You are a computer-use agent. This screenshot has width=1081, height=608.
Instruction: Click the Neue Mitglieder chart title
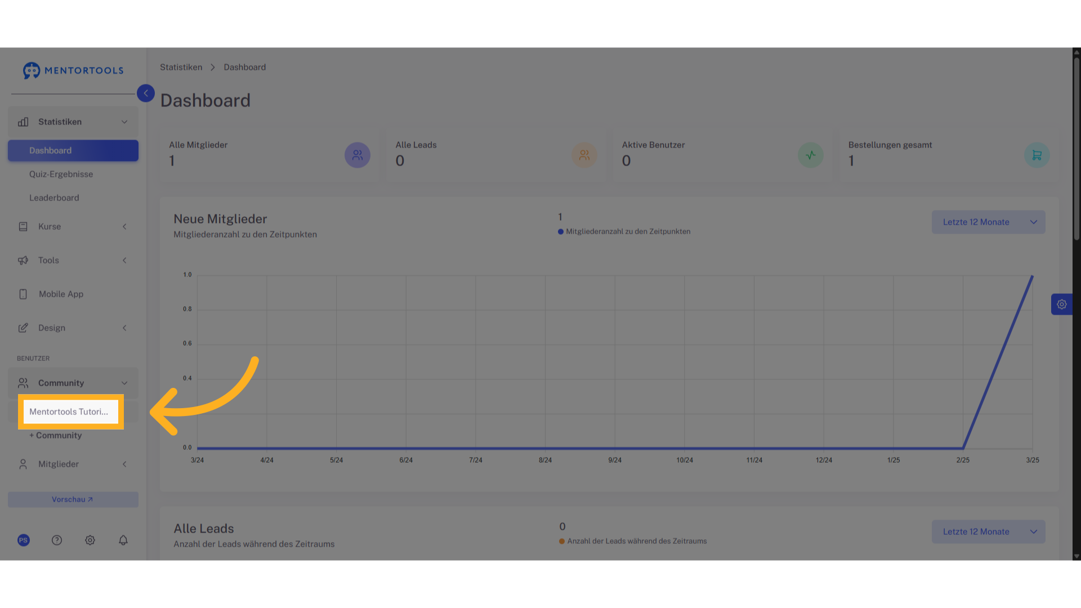[220, 219]
